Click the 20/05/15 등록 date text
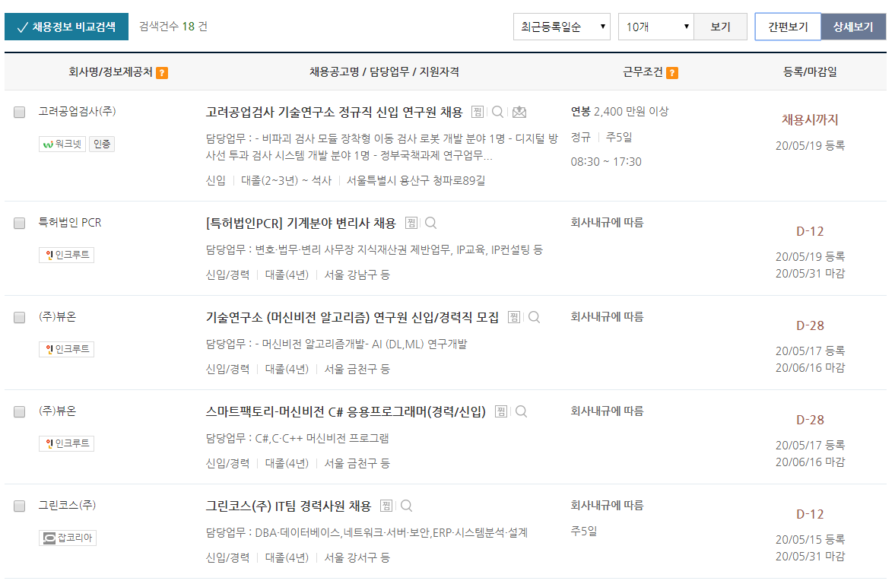 coord(810,539)
